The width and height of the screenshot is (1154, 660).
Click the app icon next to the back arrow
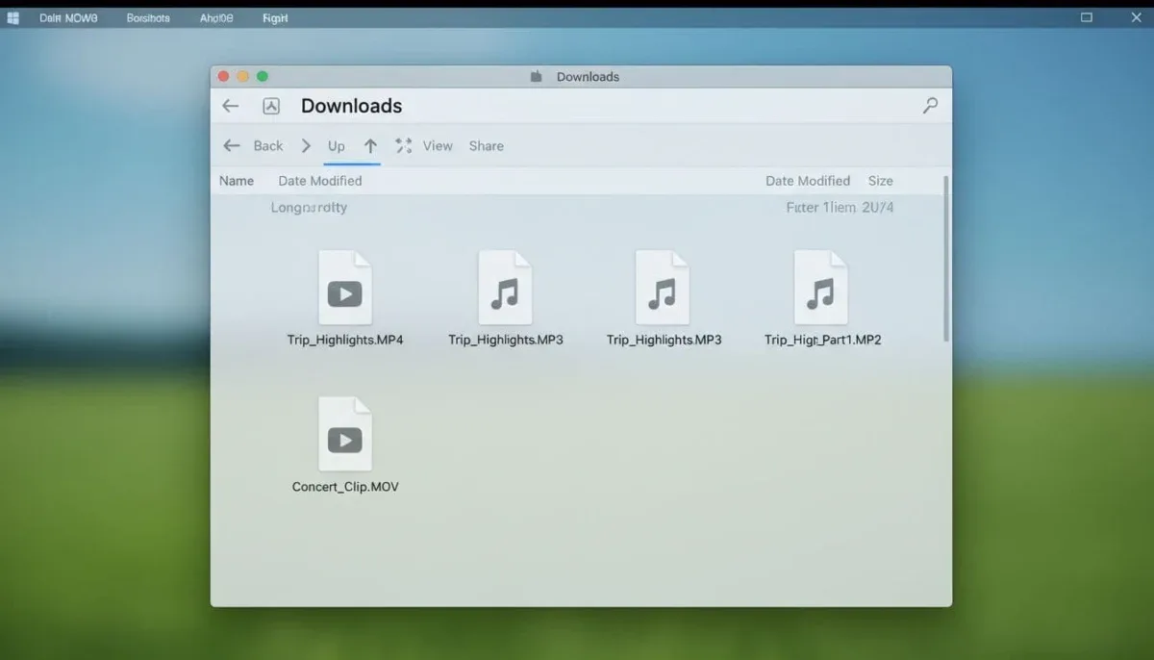271,106
